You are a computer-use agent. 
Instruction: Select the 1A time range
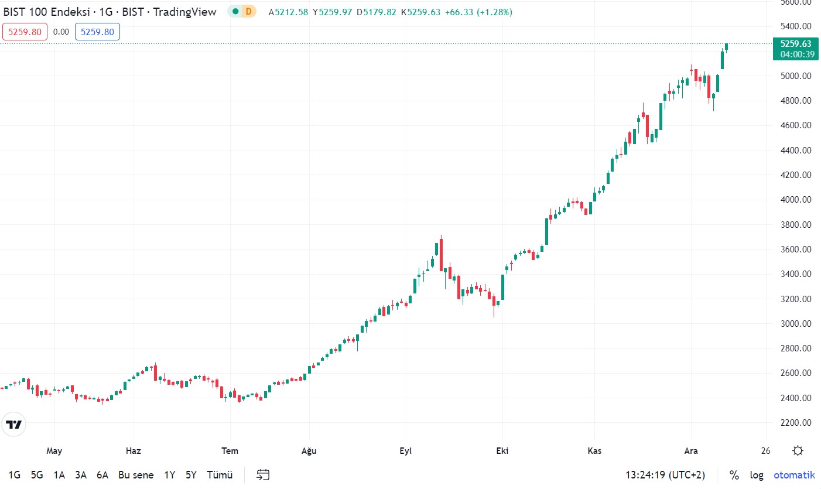coord(59,475)
